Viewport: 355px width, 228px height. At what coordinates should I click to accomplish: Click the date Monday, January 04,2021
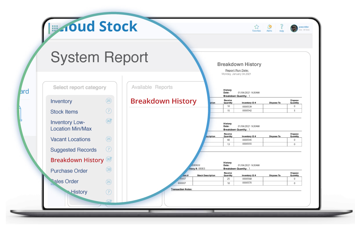(x=236, y=74)
